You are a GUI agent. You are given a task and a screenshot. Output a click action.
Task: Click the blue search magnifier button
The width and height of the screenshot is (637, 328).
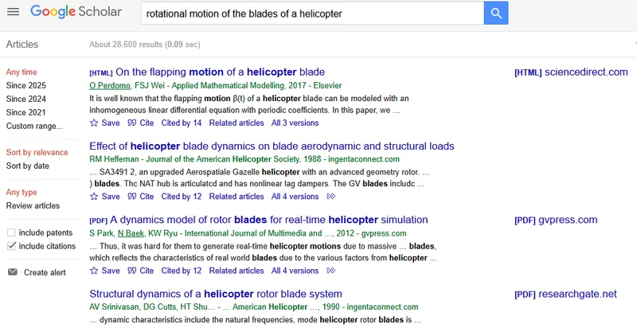(x=495, y=14)
